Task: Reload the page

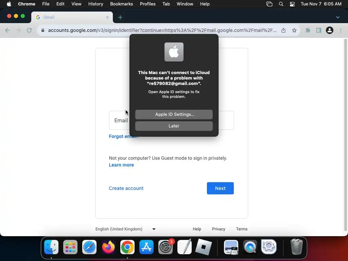Action: pos(29,30)
